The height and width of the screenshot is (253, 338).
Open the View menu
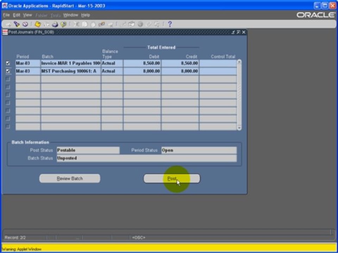click(27, 15)
